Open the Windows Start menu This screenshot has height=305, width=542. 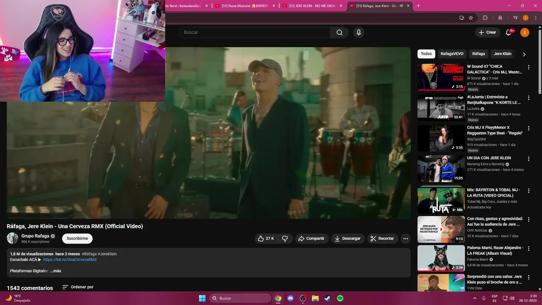202,298
